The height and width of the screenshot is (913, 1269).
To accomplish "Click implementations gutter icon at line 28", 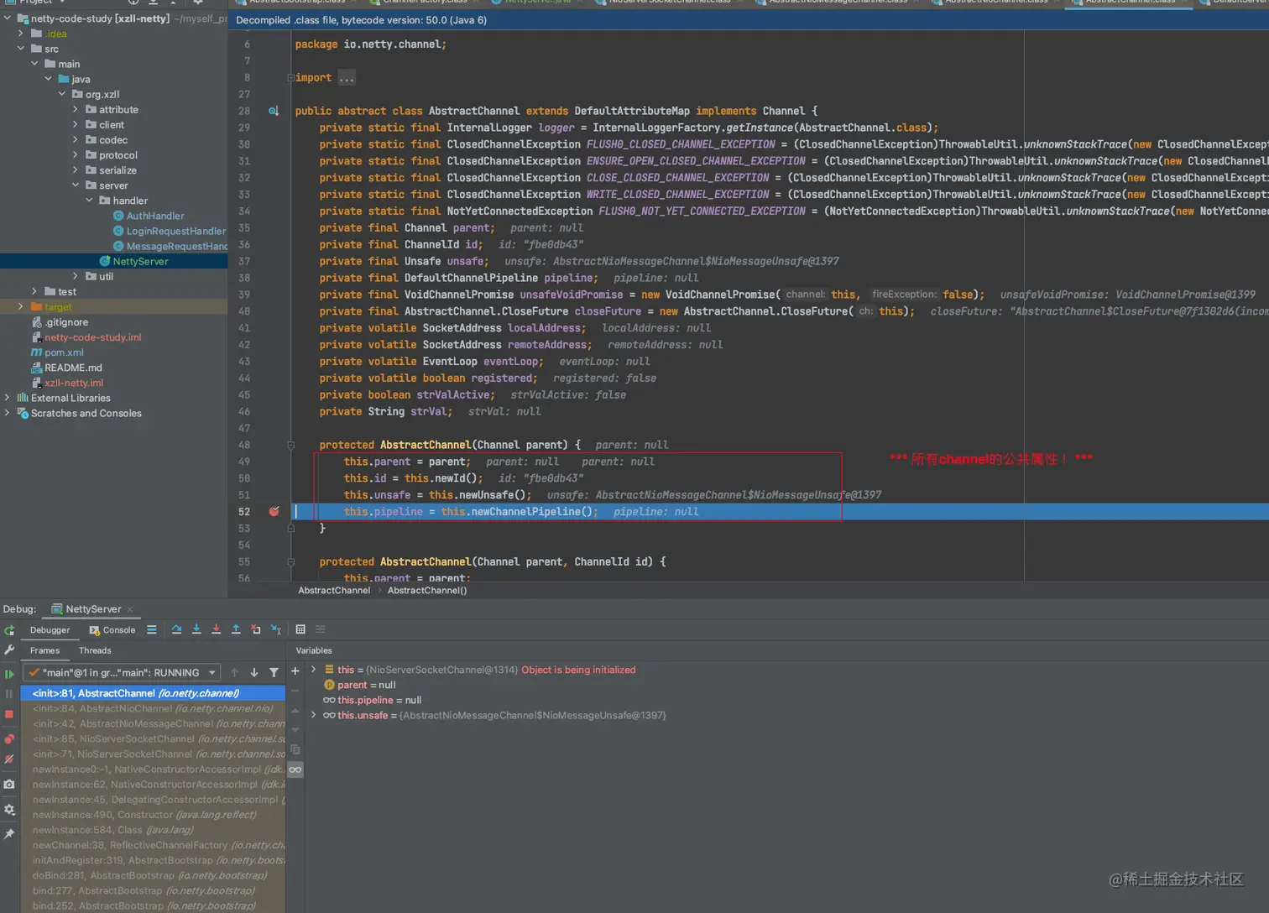I will click(274, 111).
